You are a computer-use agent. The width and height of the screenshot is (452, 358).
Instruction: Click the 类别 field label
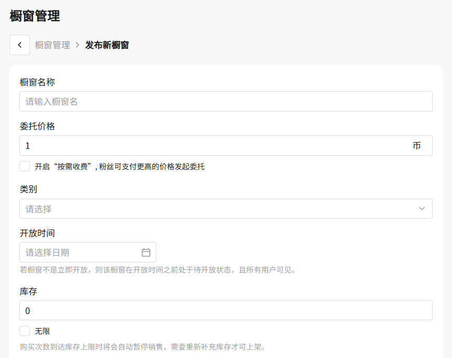pos(28,189)
